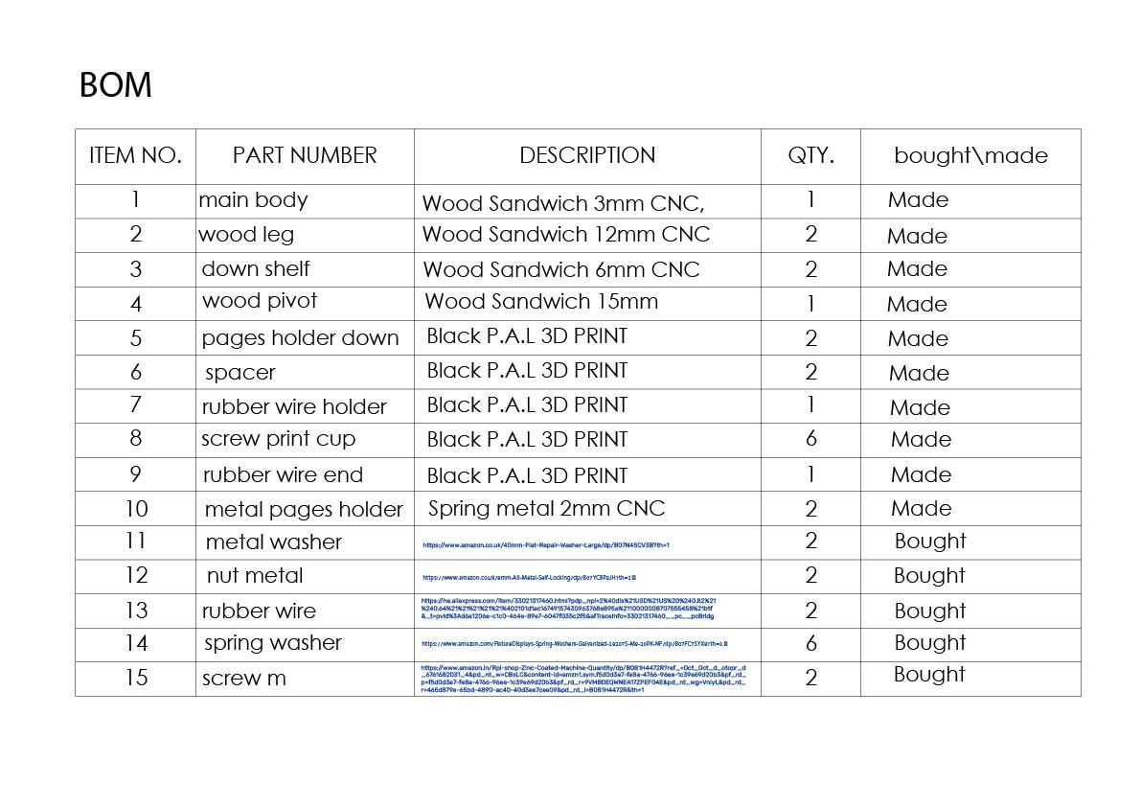Click the rubber wire holder cell

click(294, 406)
